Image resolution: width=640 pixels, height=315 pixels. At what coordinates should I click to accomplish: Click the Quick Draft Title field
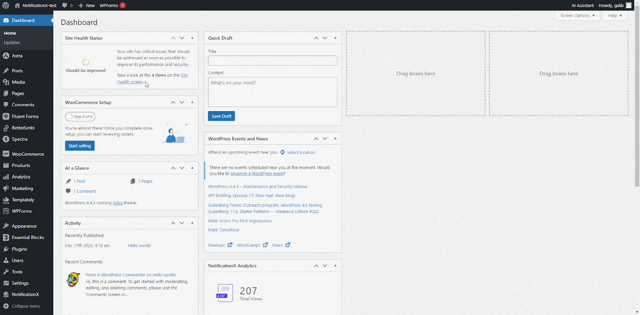[x=272, y=61]
